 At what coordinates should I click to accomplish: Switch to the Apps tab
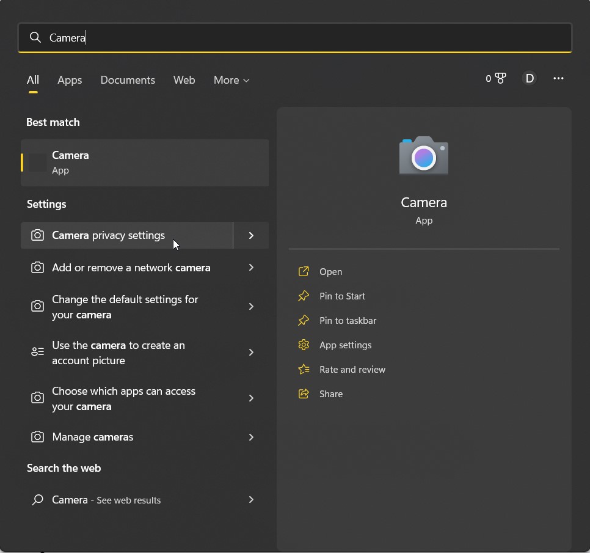(x=70, y=80)
